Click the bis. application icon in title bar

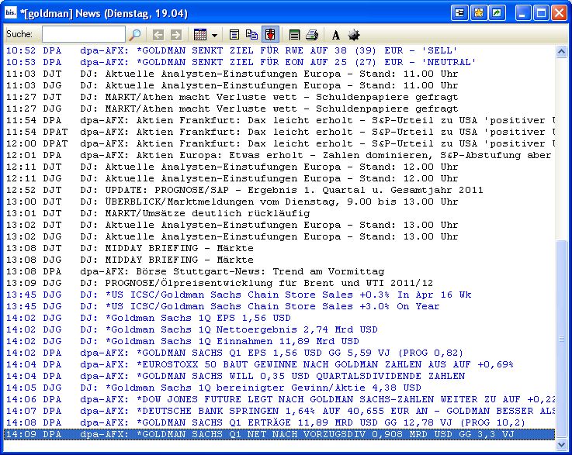click(x=11, y=12)
